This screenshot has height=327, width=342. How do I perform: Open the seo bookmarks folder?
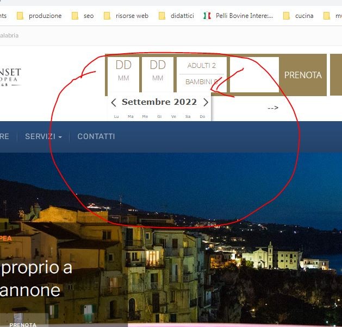point(83,16)
